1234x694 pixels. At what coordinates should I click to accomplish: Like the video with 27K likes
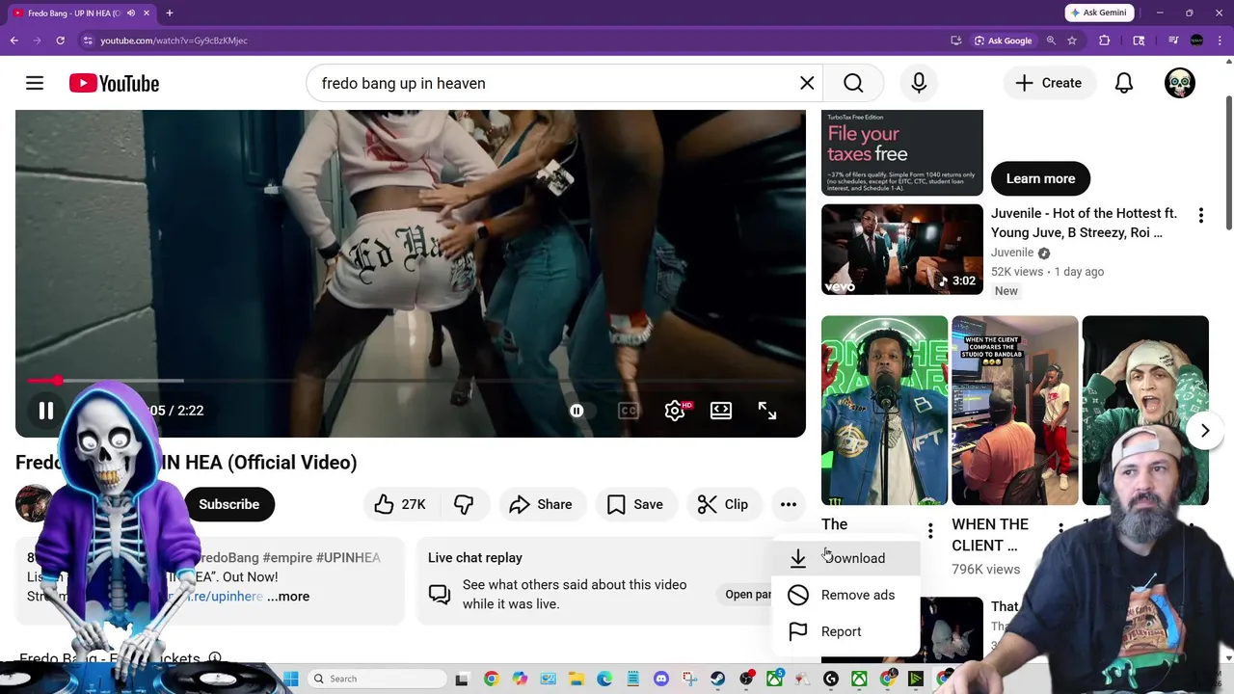coord(400,504)
